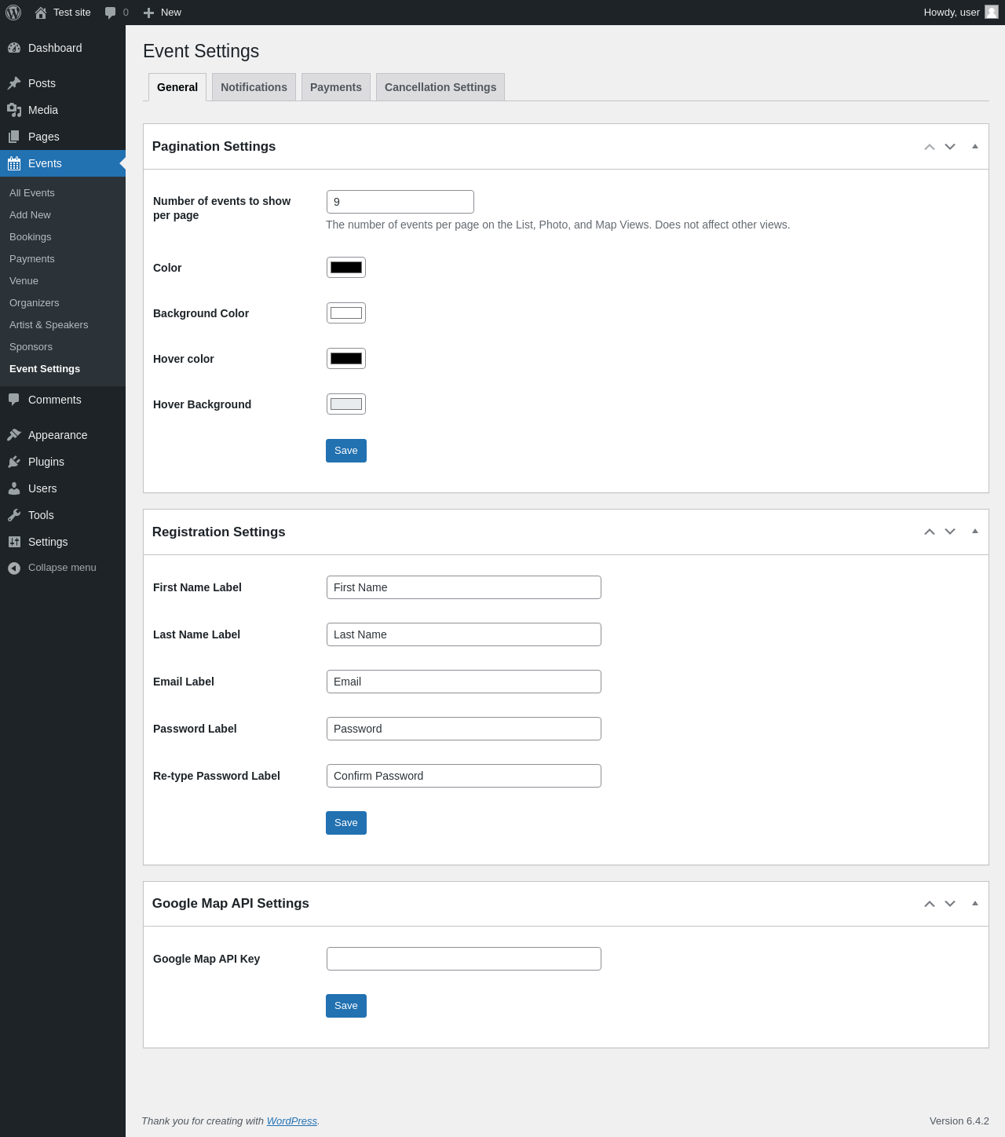Focus the Last Name Label field
This screenshot has width=1005, height=1137.
(x=464, y=634)
